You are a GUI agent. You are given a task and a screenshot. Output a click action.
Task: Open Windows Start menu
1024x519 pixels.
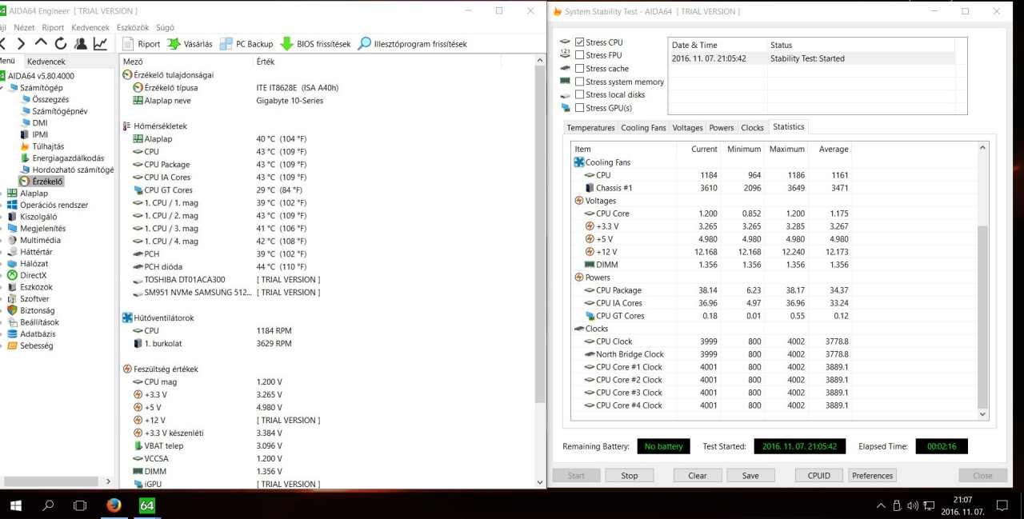pos(15,505)
